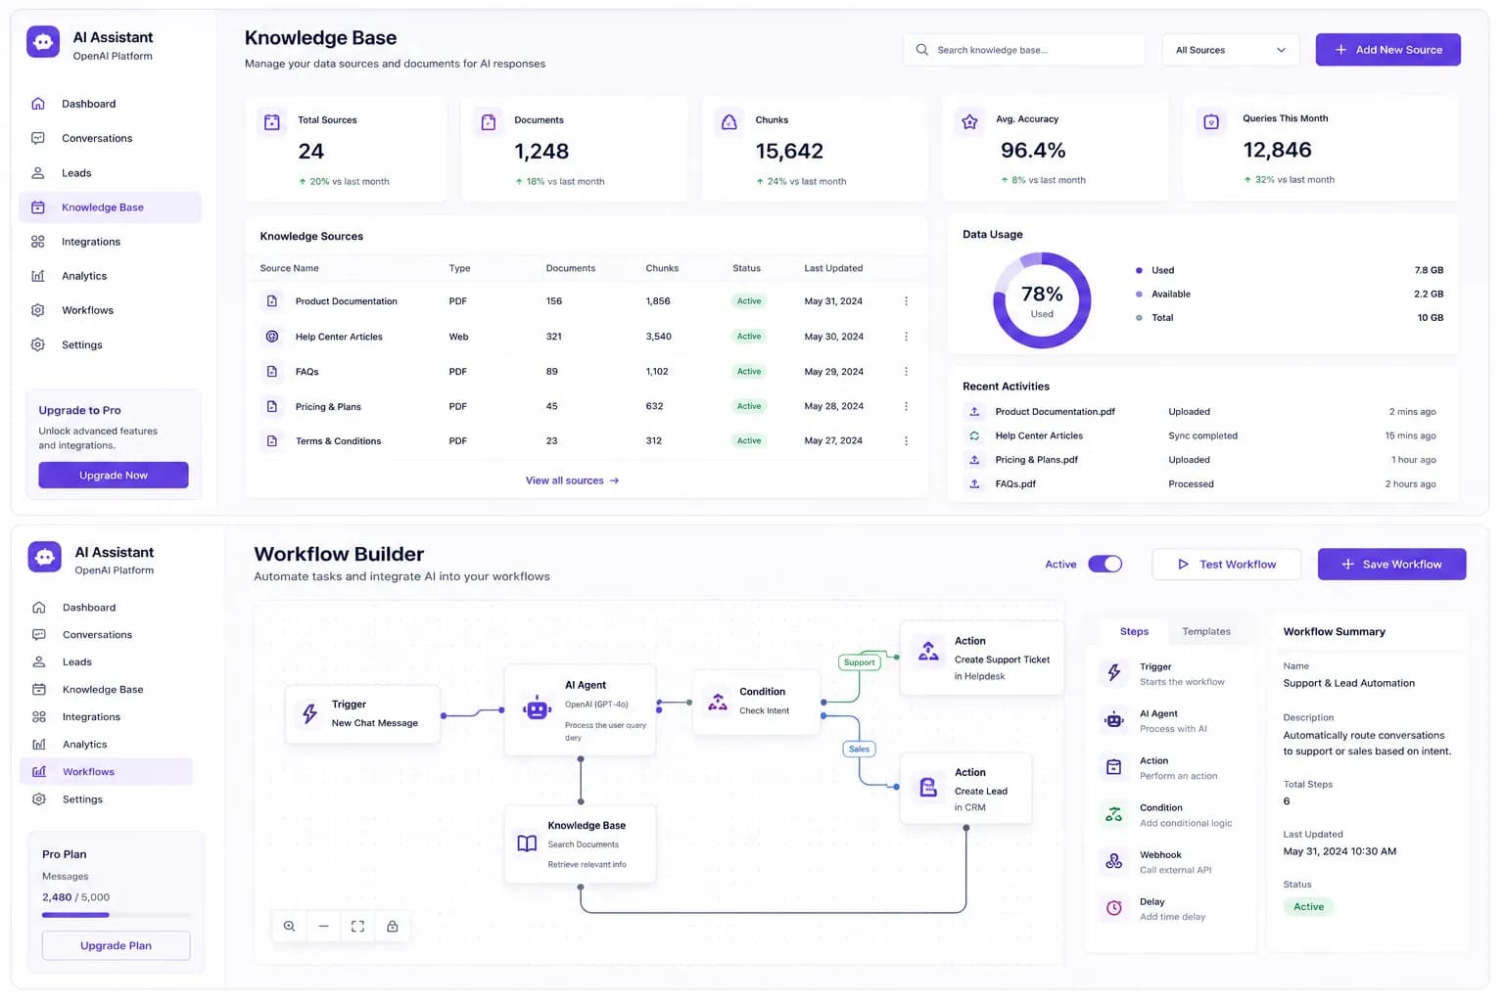Click the 78% Used donut chart
The height and width of the screenshot is (1002, 1504).
1042,300
